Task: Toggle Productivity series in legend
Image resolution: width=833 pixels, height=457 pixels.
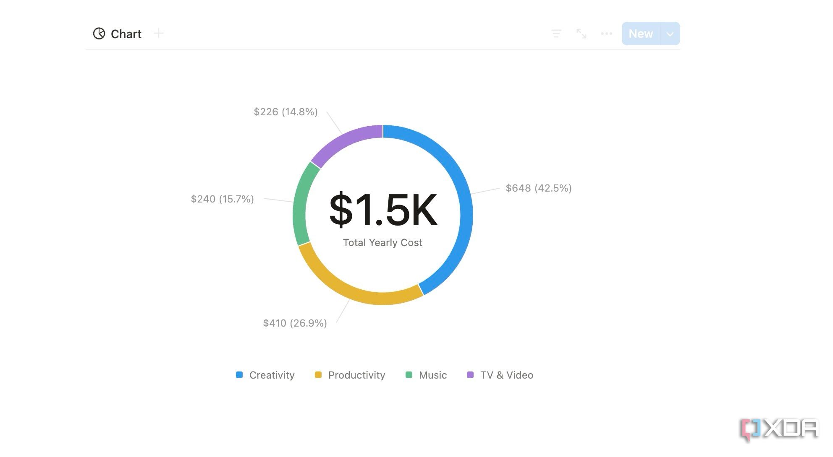Action: [x=356, y=375]
